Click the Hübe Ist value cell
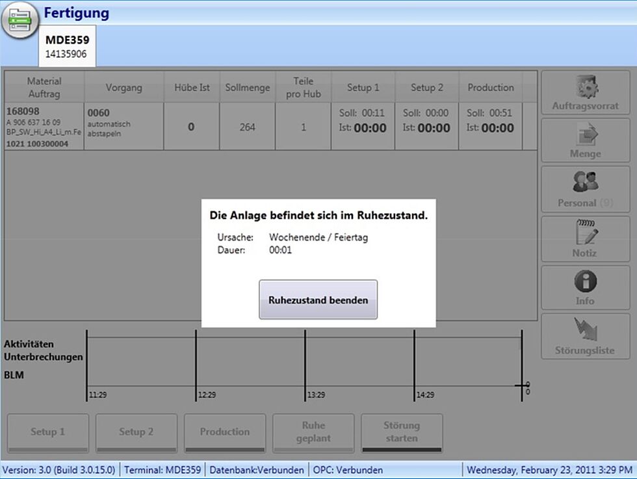637x479 pixels. coord(191,127)
